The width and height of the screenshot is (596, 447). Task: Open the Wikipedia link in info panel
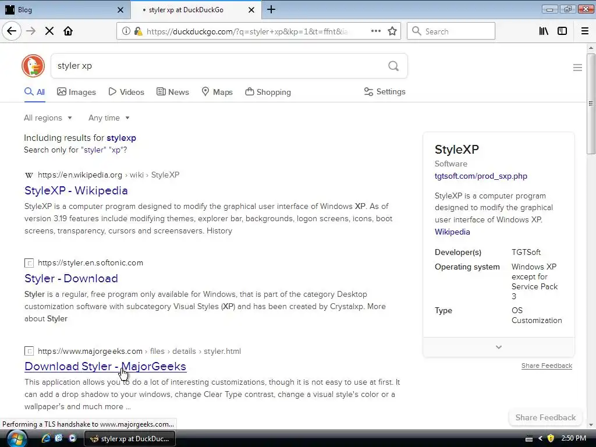coord(452,232)
